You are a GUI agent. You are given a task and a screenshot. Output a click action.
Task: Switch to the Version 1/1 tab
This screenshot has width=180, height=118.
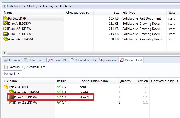click(x=56, y=60)
